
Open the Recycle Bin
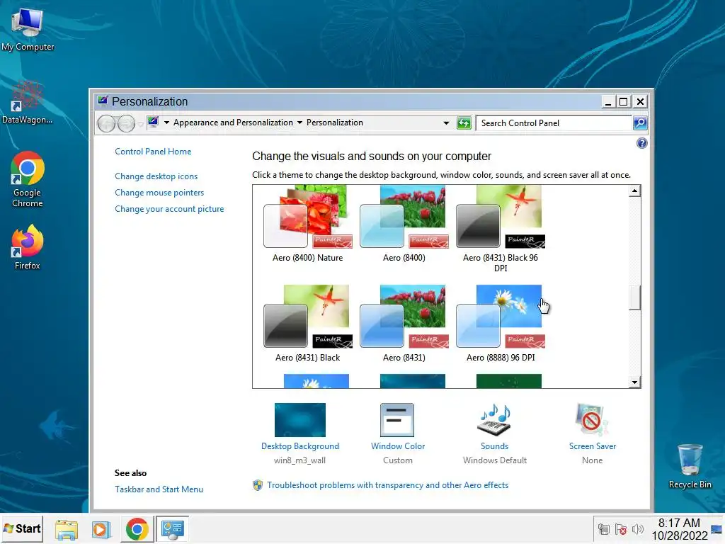pos(690,466)
